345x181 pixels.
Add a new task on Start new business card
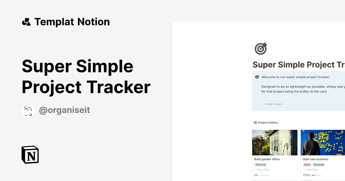(x=311, y=170)
